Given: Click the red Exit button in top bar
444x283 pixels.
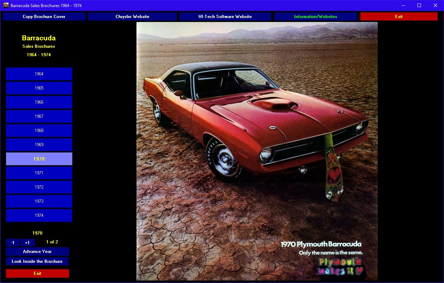Looking at the screenshot, I should point(399,17).
